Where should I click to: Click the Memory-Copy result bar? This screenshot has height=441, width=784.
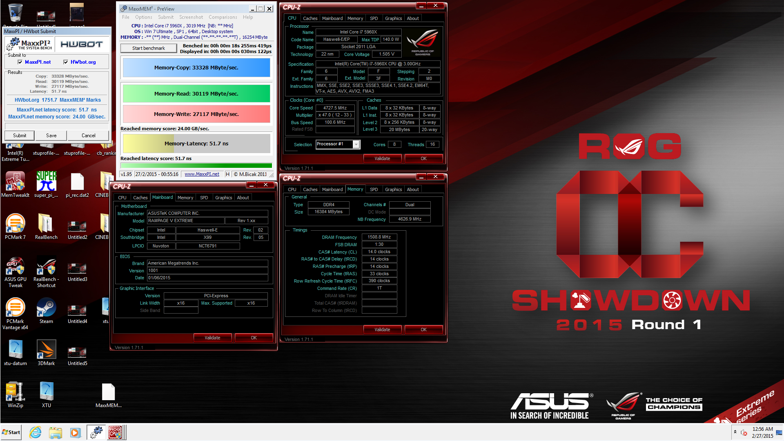tap(196, 68)
